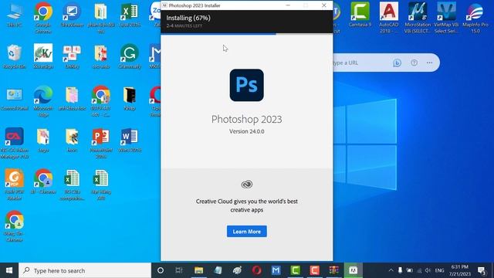Screen dimensions: 494x278
Task: Select the This PC desktop icon
Action: tap(14, 15)
